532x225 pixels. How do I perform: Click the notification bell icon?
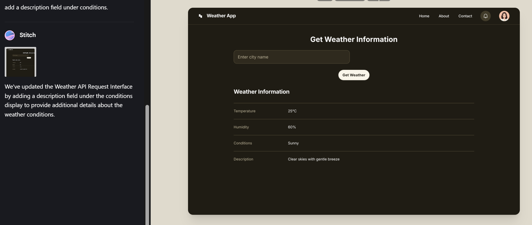click(485, 16)
